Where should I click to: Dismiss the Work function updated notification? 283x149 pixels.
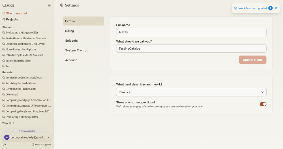pyautogui.click(x=276, y=8)
